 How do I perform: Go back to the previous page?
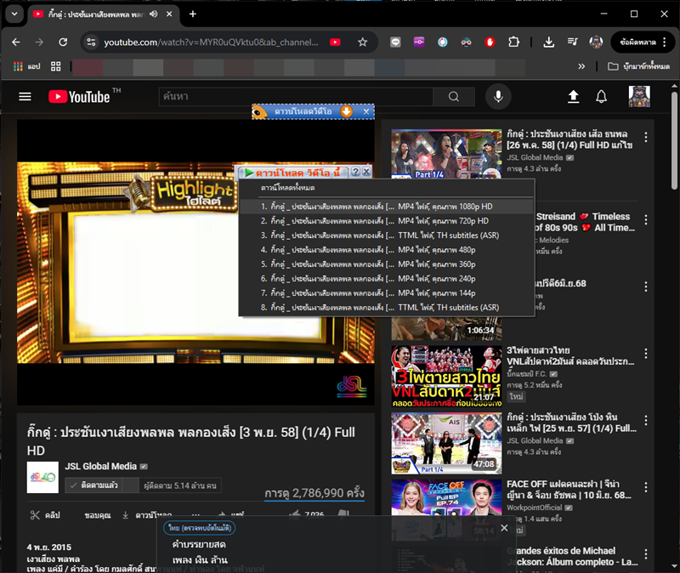16,42
